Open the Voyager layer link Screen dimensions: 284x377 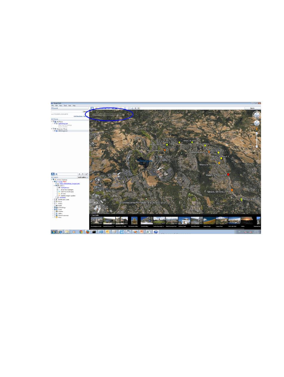pos(60,182)
